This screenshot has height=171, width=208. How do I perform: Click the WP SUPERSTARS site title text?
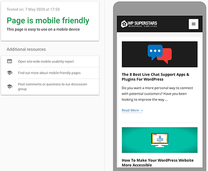coord(142,23)
